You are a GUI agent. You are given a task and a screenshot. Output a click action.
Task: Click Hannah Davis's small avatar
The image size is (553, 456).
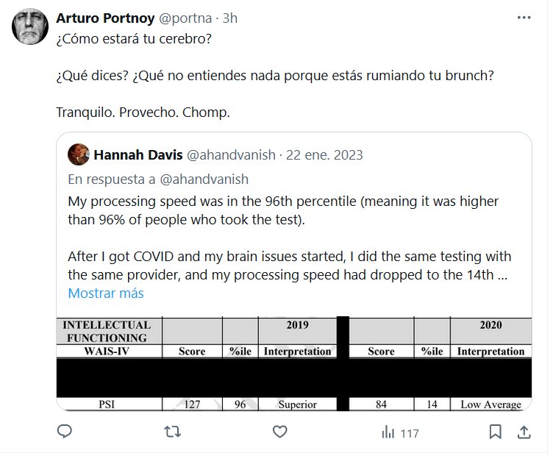79,155
